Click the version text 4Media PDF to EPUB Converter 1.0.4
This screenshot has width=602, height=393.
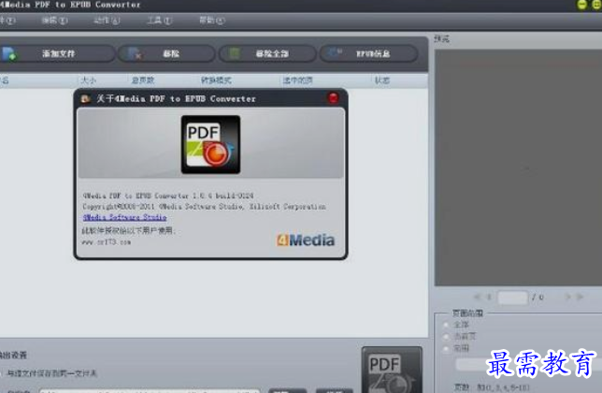[168, 196]
